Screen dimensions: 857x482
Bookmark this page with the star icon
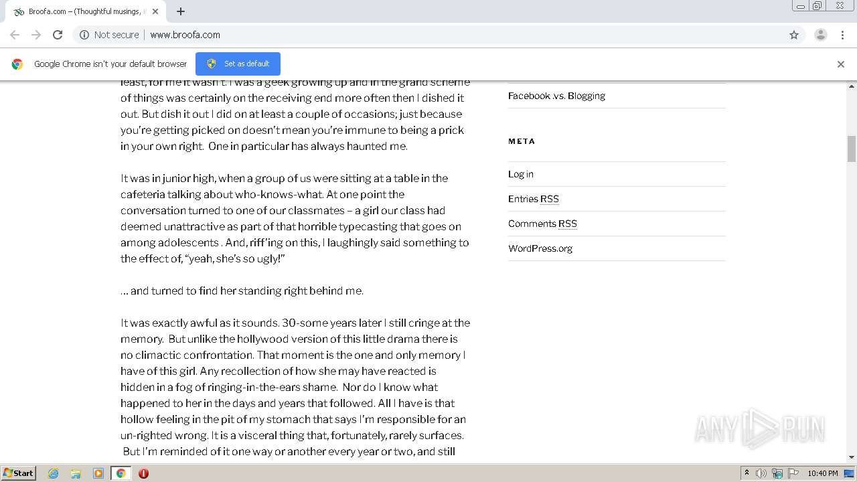pyautogui.click(x=794, y=35)
